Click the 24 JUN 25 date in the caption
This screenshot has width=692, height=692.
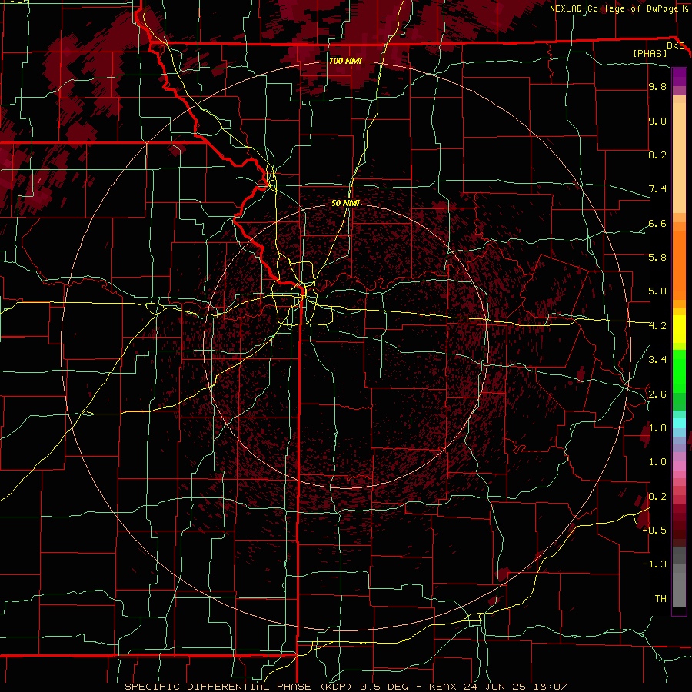pos(494,687)
